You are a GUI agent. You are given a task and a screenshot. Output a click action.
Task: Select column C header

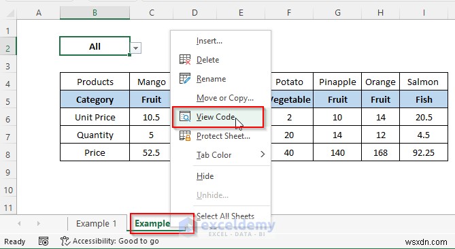[x=152, y=13]
